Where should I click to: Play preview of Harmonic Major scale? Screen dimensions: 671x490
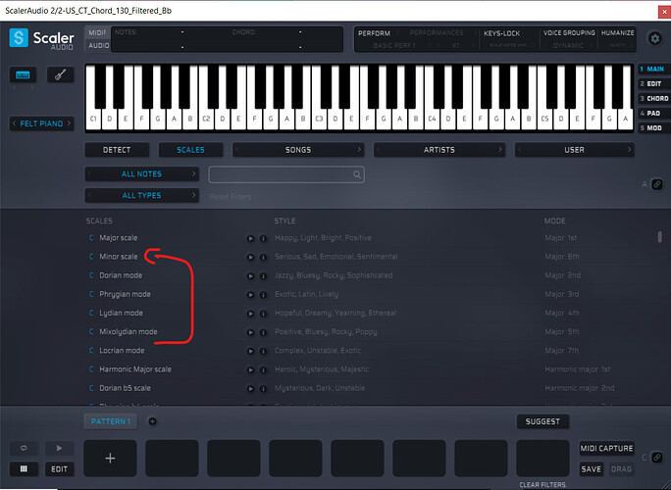[250, 369]
